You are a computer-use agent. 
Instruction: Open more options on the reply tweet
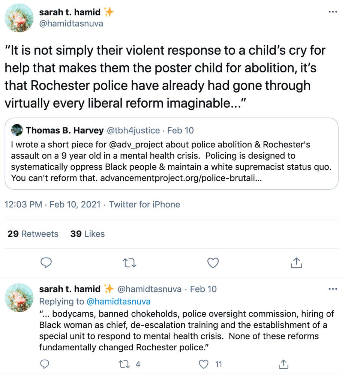tap(333, 289)
